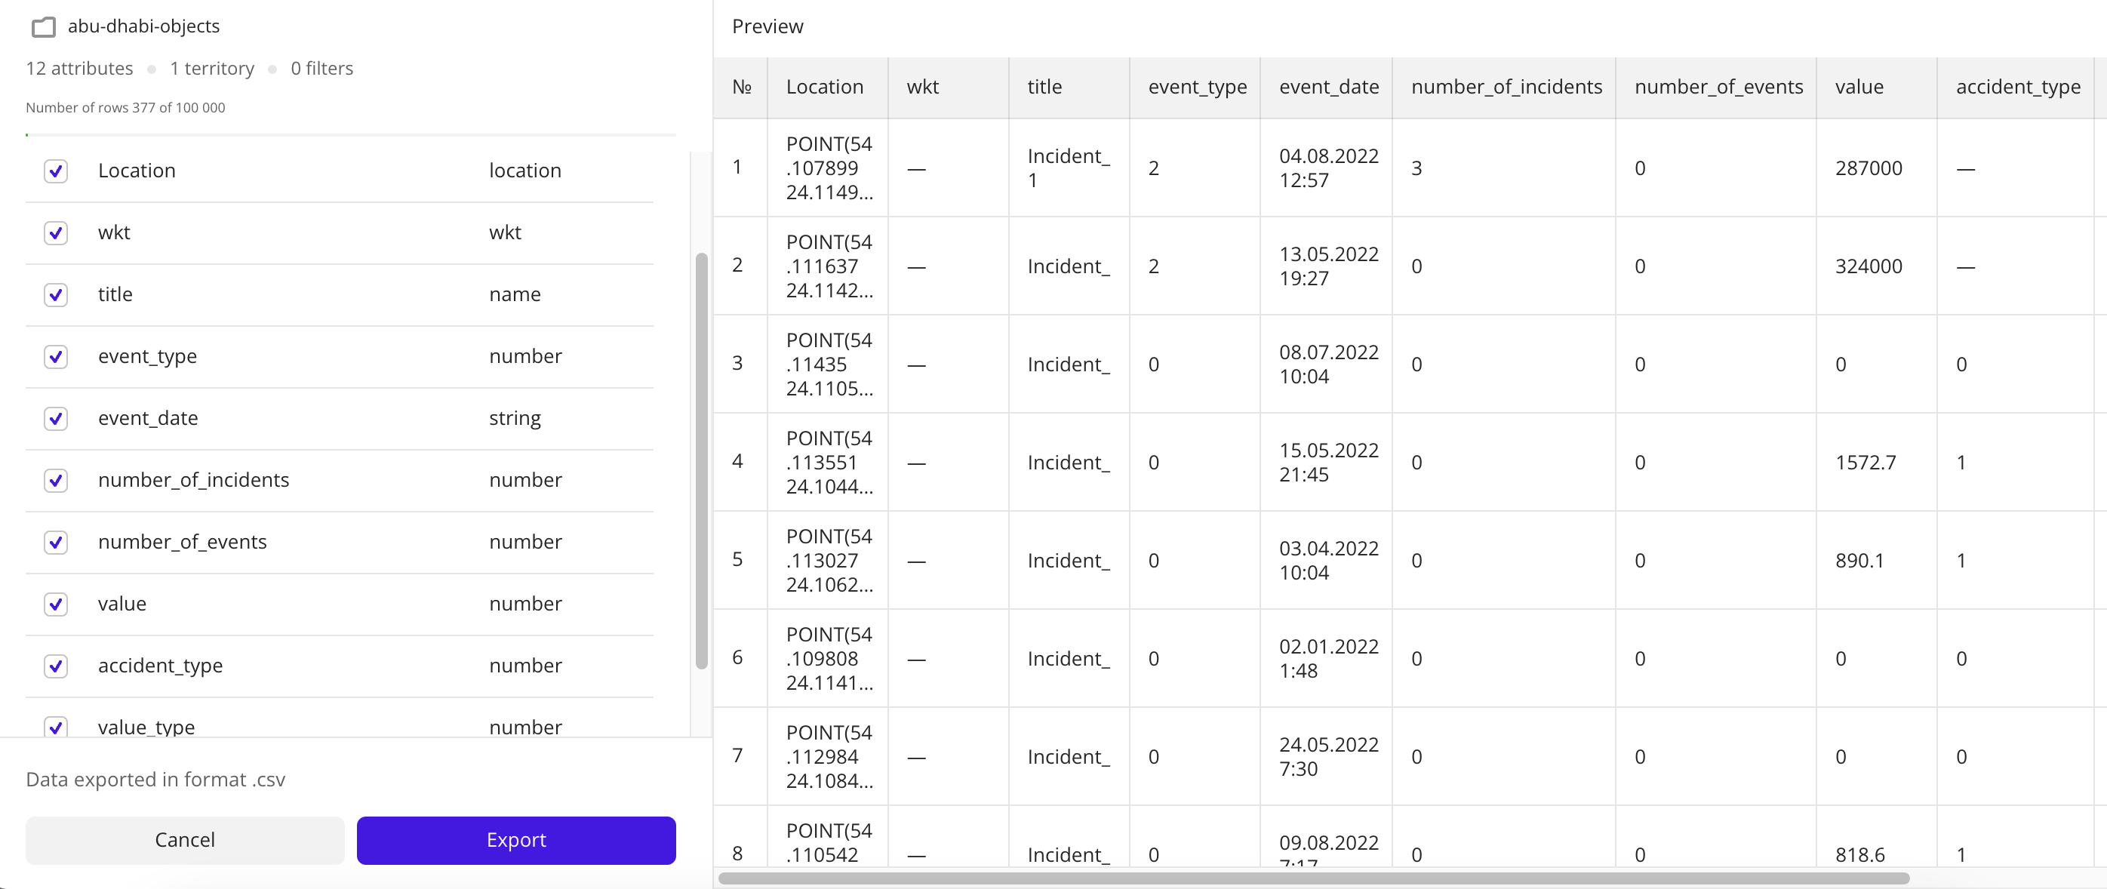Uncheck the accident_type attribute

(56, 666)
